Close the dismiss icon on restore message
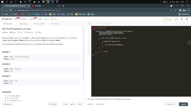This screenshot has height=107, width=191. (x=188, y=99)
